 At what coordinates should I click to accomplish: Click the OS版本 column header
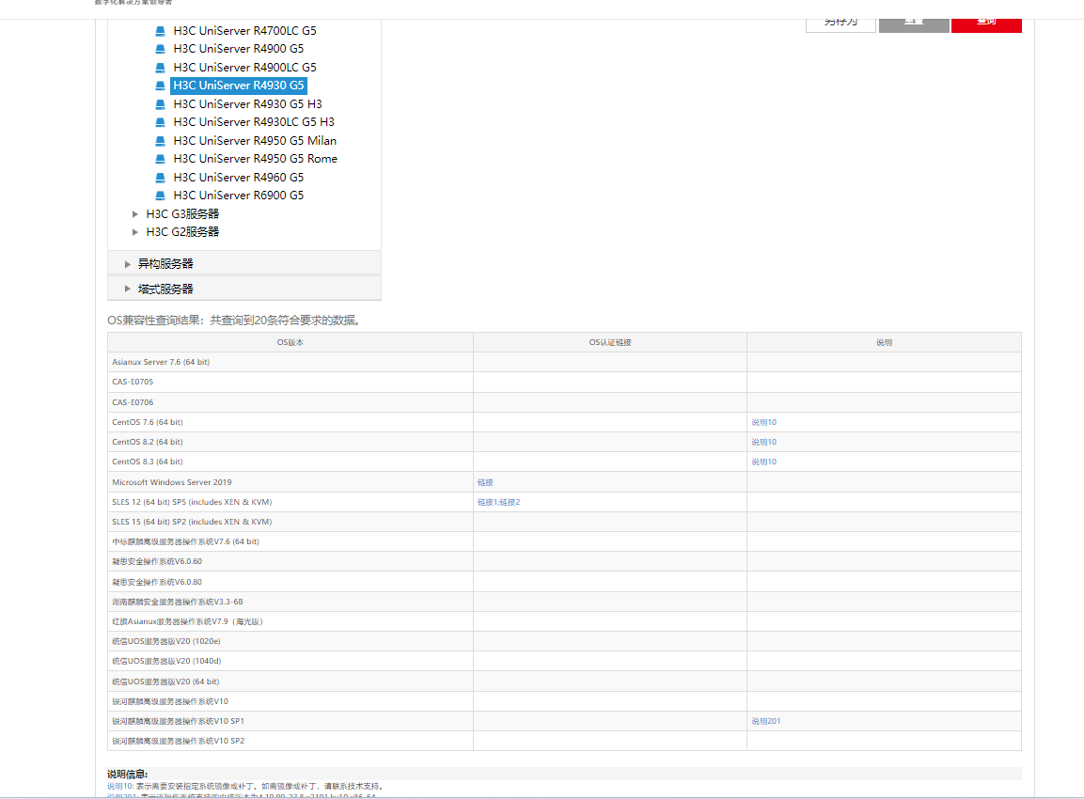291,342
